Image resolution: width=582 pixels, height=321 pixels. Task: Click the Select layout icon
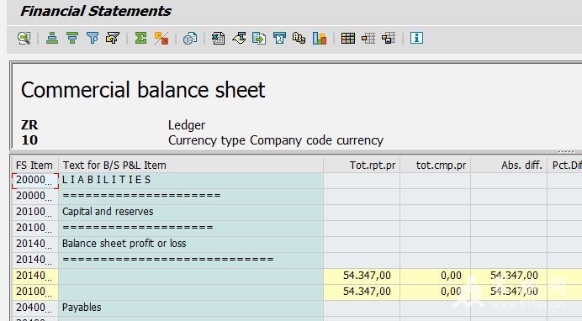[368, 38]
